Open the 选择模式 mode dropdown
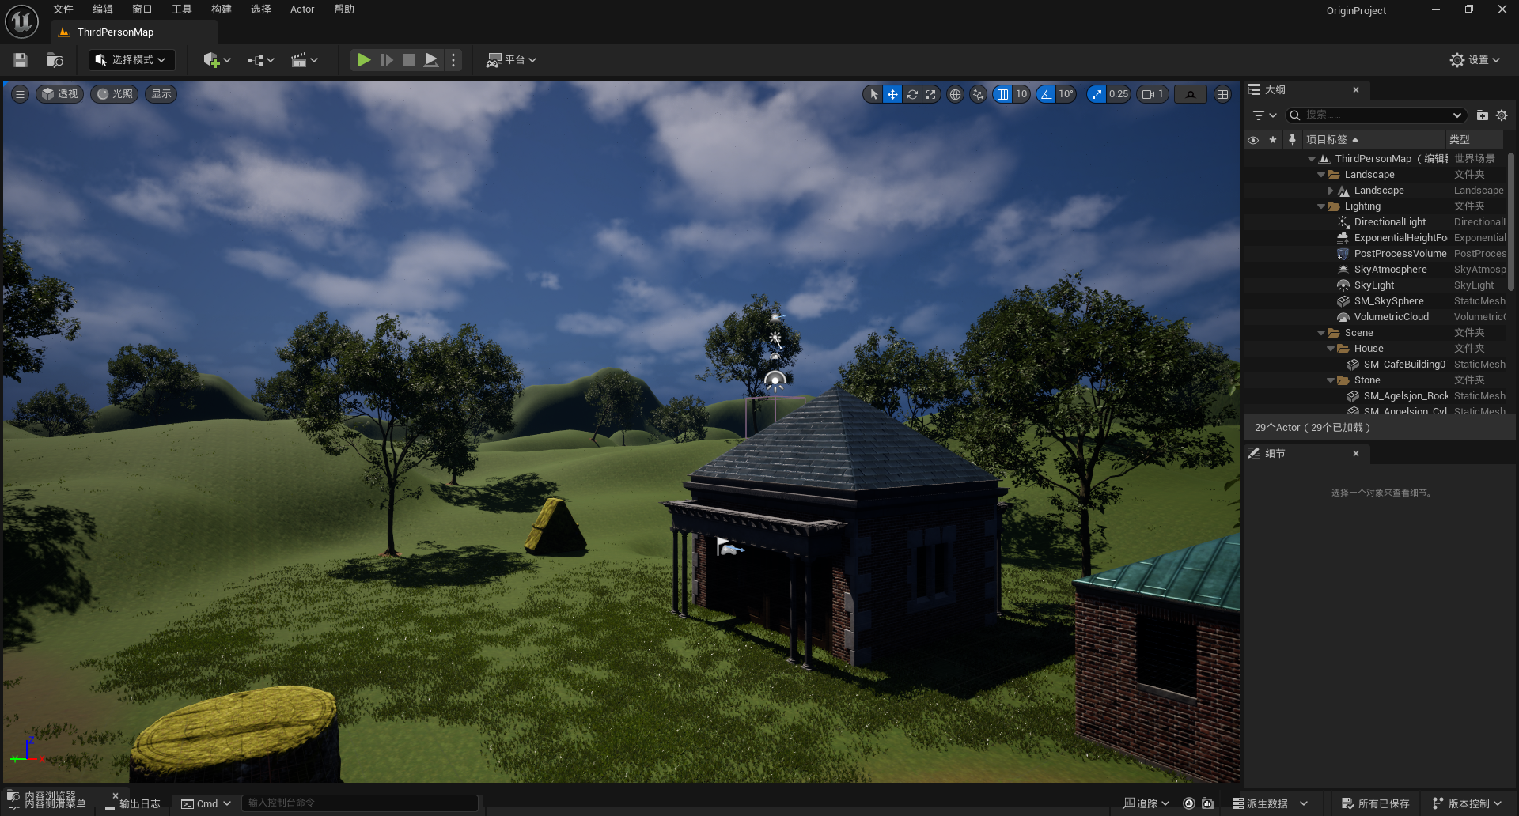 pos(131,60)
